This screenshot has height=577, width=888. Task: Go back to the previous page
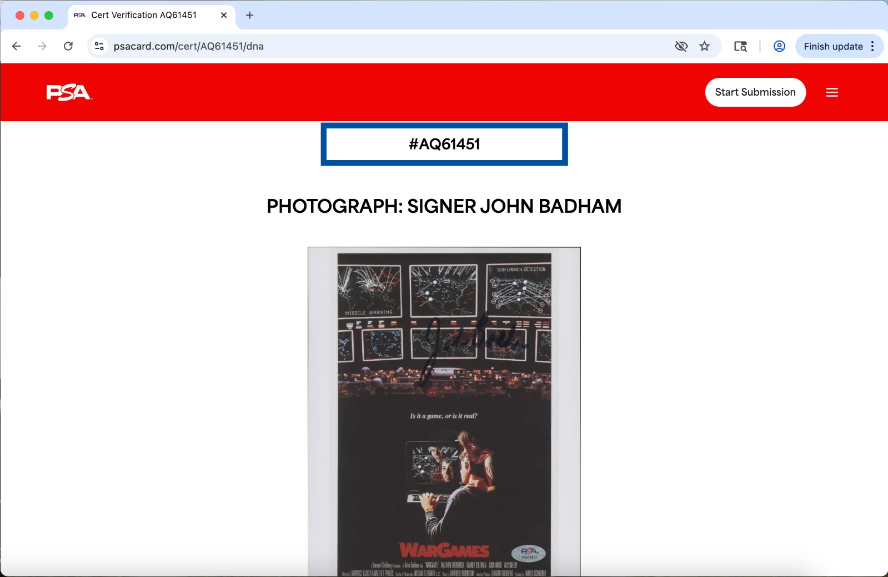[17, 46]
